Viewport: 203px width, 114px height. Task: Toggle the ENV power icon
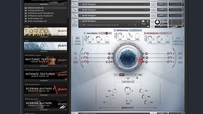pos(82,54)
